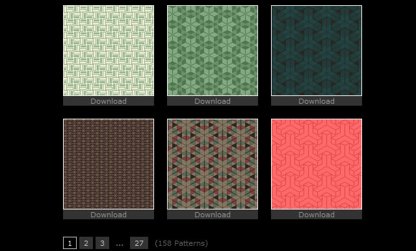Select page 1 in the pagination

pos(70,243)
